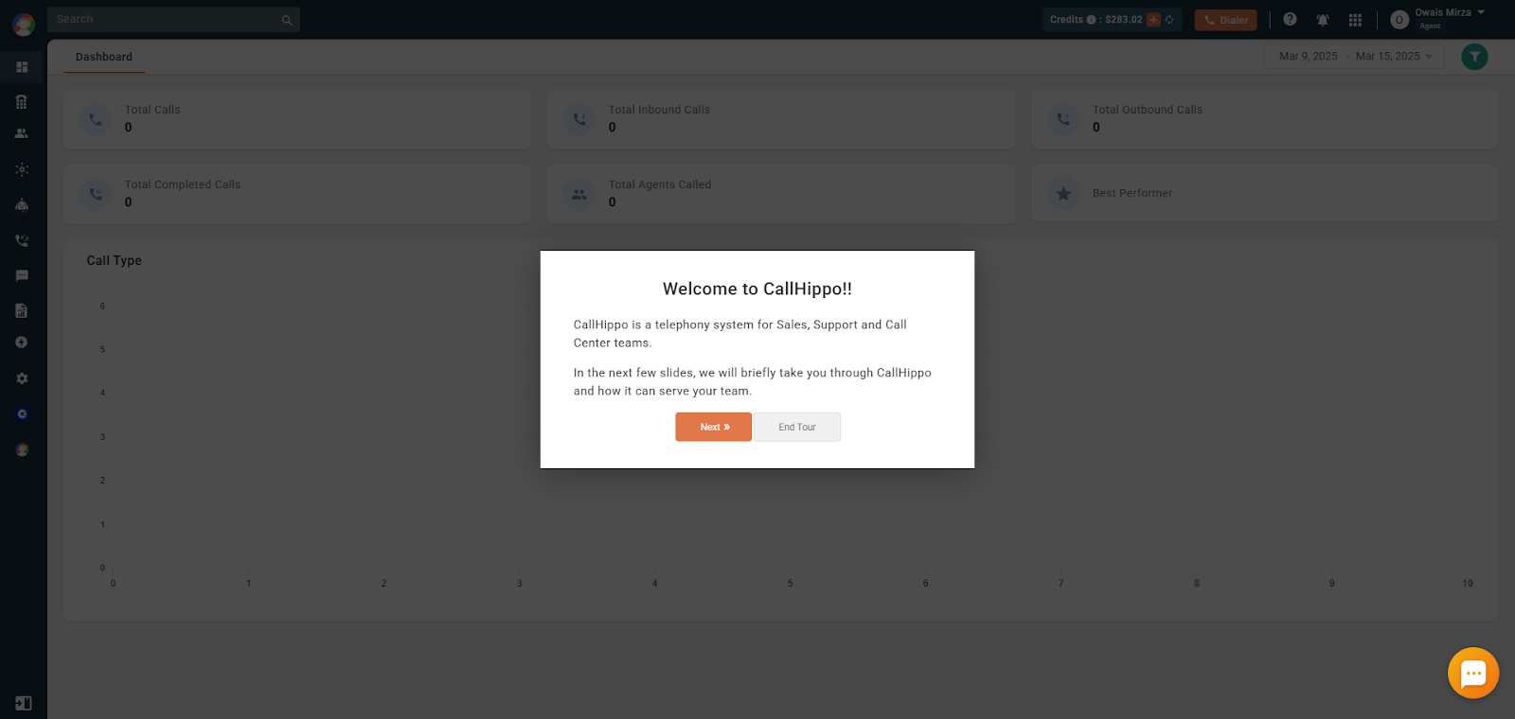Click the 'Total Calls' label

152,110
